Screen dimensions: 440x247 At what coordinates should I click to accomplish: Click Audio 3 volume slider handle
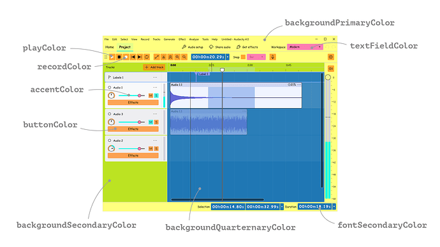(x=139, y=122)
